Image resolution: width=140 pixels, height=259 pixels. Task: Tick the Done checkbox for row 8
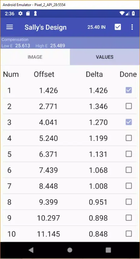[129, 202]
